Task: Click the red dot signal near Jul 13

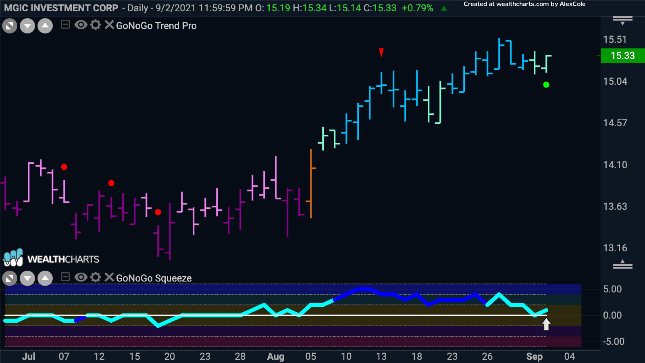Action: (x=111, y=183)
